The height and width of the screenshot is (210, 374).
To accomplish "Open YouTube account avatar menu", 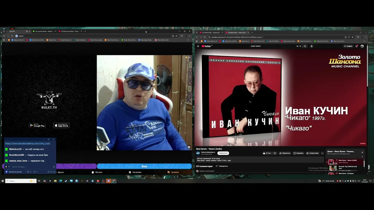I will (x=362, y=46).
